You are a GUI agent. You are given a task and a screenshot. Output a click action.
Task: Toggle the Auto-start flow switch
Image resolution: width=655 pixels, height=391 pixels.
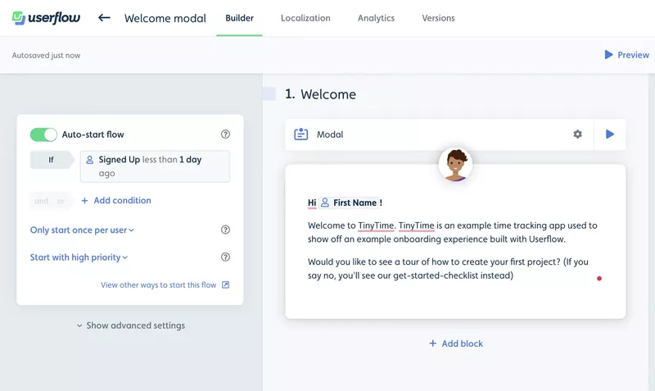pyautogui.click(x=43, y=134)
